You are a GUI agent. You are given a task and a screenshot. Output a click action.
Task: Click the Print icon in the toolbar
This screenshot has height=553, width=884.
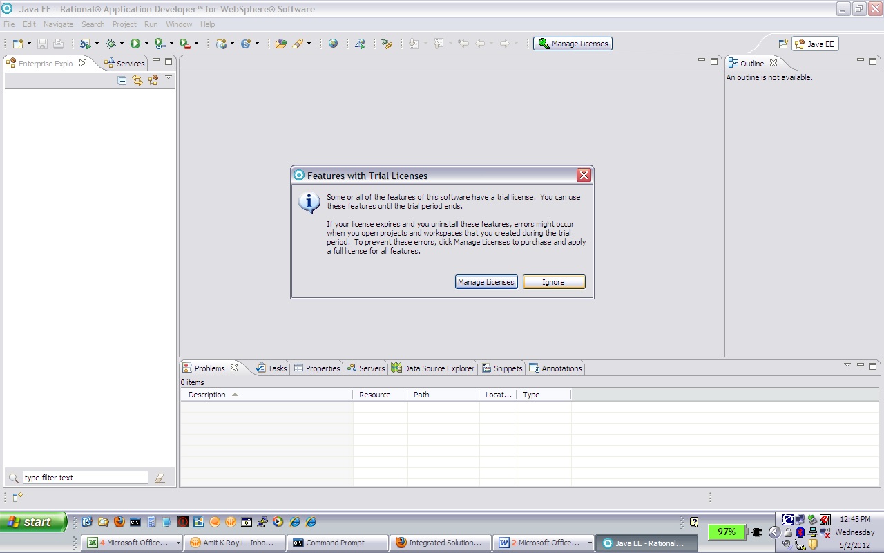coord(58,44)
